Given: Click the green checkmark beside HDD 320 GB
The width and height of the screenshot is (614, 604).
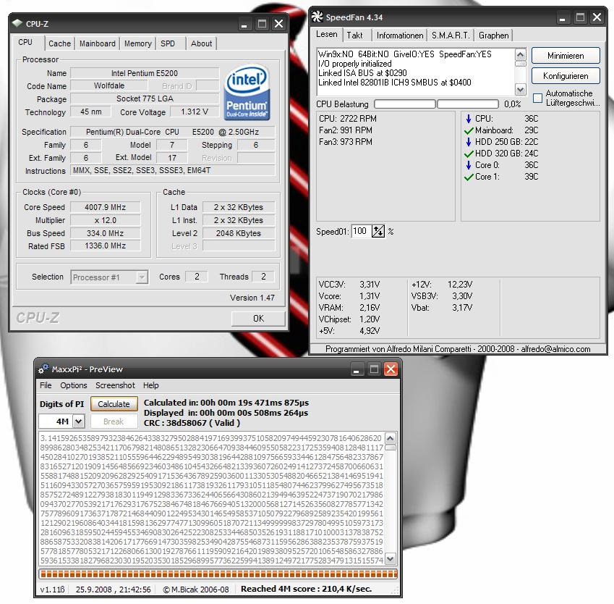Looking at the screenshot, I should pos(469,154).
